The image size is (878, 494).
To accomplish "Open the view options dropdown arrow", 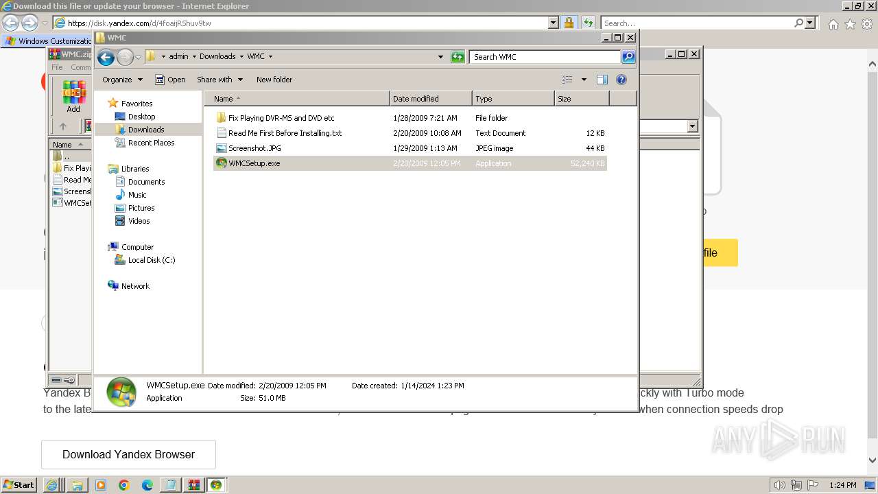I will [584, 80].
